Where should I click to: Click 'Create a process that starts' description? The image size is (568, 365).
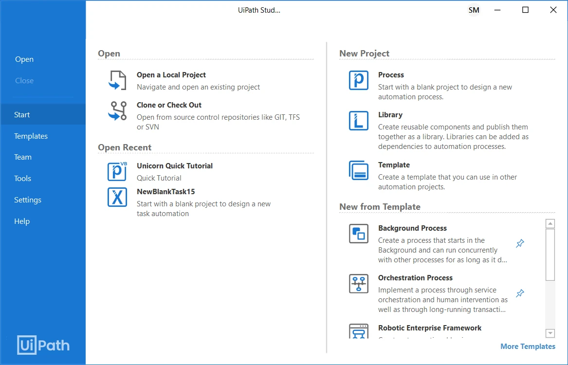[442, 250]
